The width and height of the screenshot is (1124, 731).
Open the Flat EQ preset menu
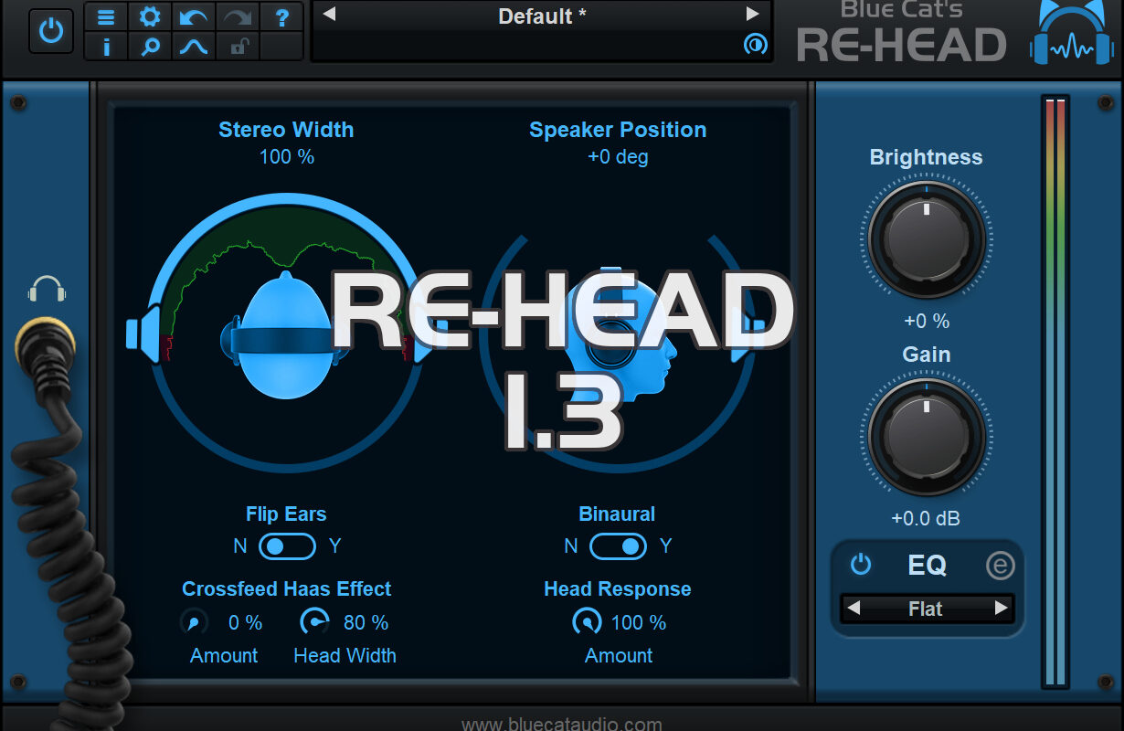tap(926, 609)
